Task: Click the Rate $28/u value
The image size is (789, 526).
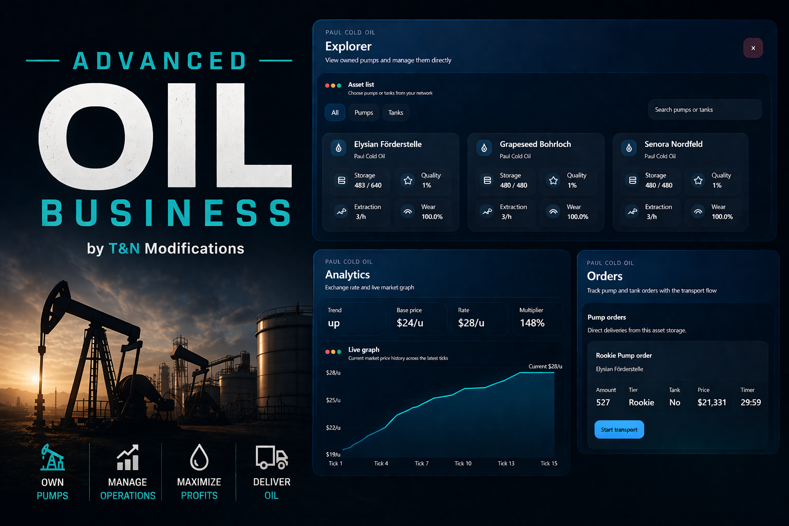Action: 471,323
